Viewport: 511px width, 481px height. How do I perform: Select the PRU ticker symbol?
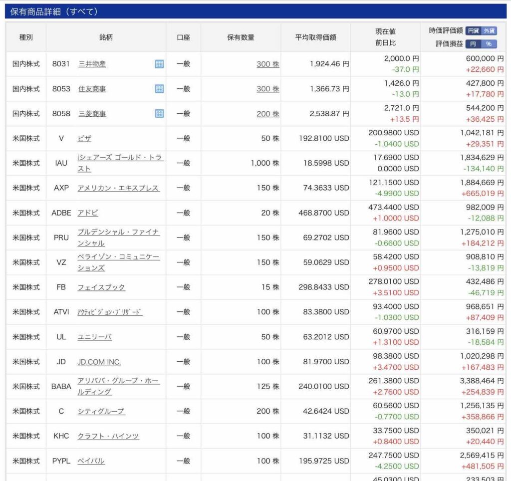point(61,238)
